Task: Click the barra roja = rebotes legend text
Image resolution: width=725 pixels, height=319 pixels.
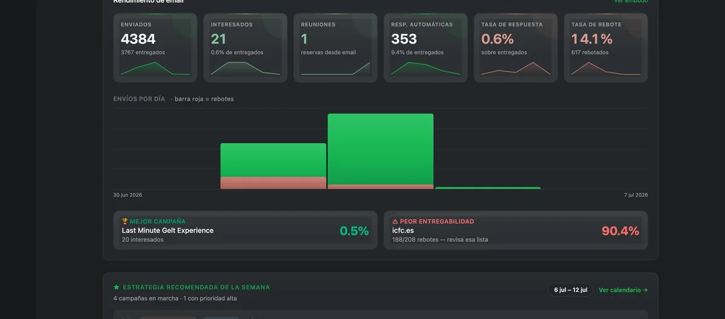Action: pyautogui.click(x=204, y=99)
